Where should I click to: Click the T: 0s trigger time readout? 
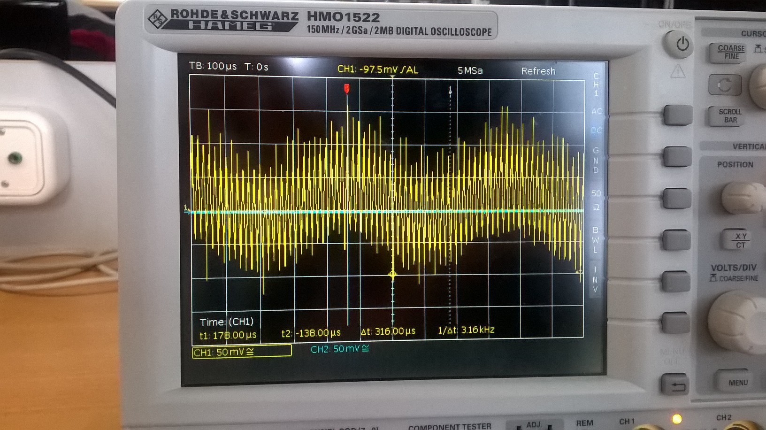click(x=256, y=67)
